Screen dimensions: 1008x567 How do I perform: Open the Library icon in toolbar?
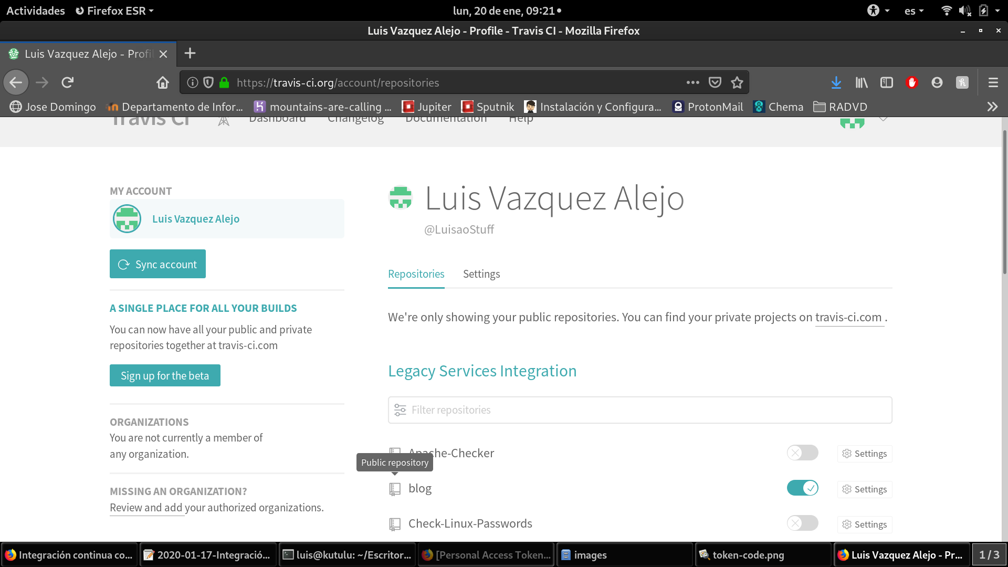[x=862, y=82]
